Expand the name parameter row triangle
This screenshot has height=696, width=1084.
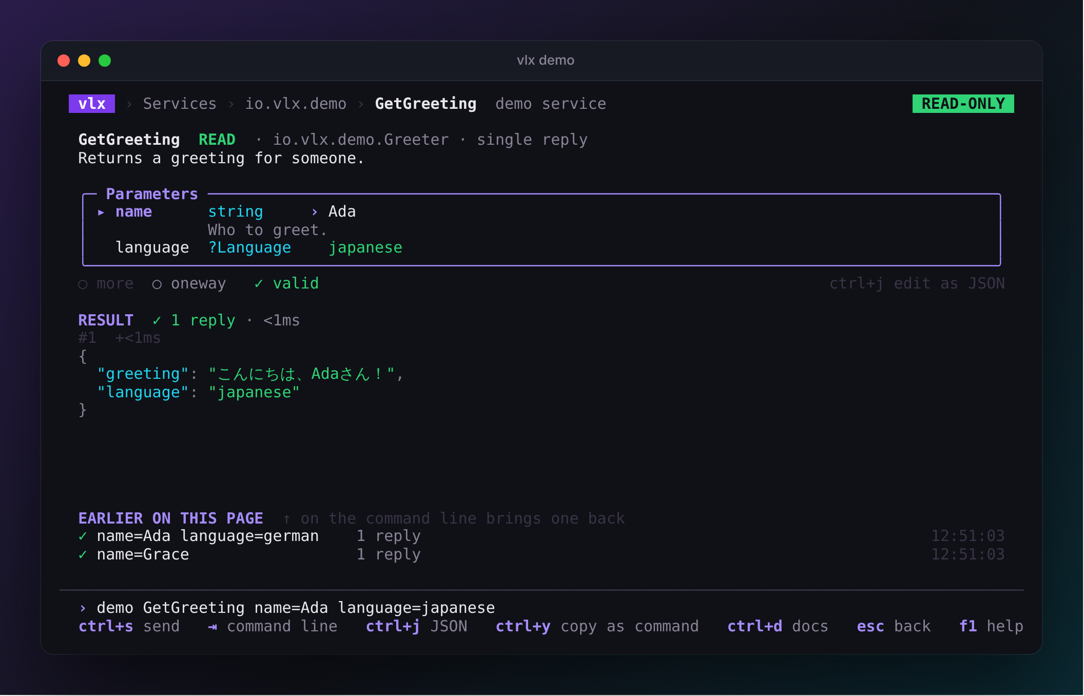pos(101,212)
